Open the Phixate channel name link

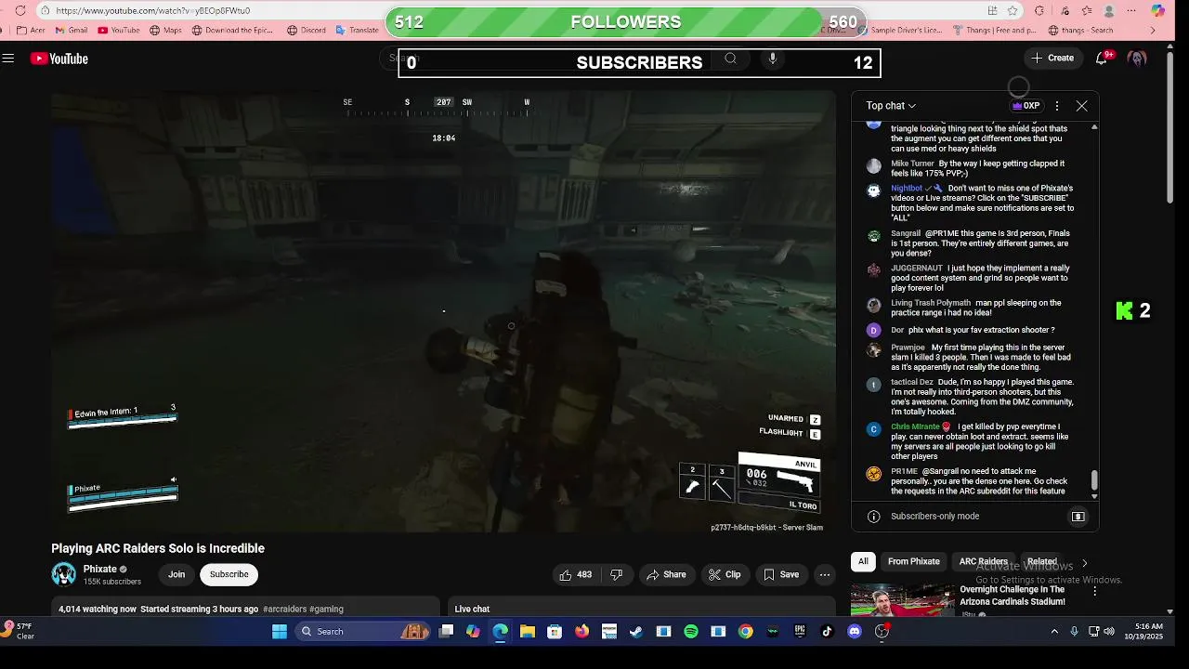pyautogui.click(x=100, y=570)
